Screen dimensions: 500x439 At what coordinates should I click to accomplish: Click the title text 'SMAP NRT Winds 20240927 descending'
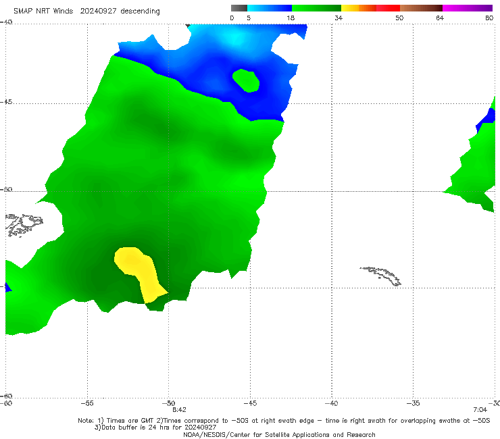(86, 11)
